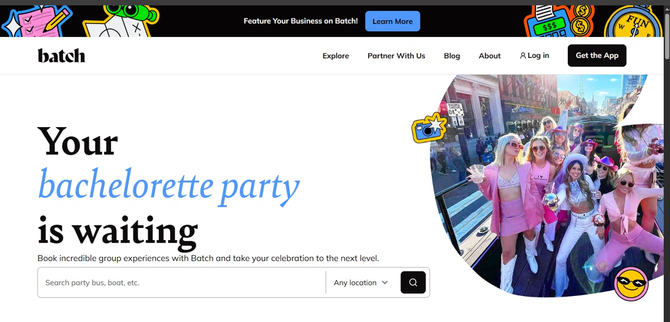The image size is (670, 322).
Task: Click the cash register sticker in banner
Action: click(x=558, y=21)
